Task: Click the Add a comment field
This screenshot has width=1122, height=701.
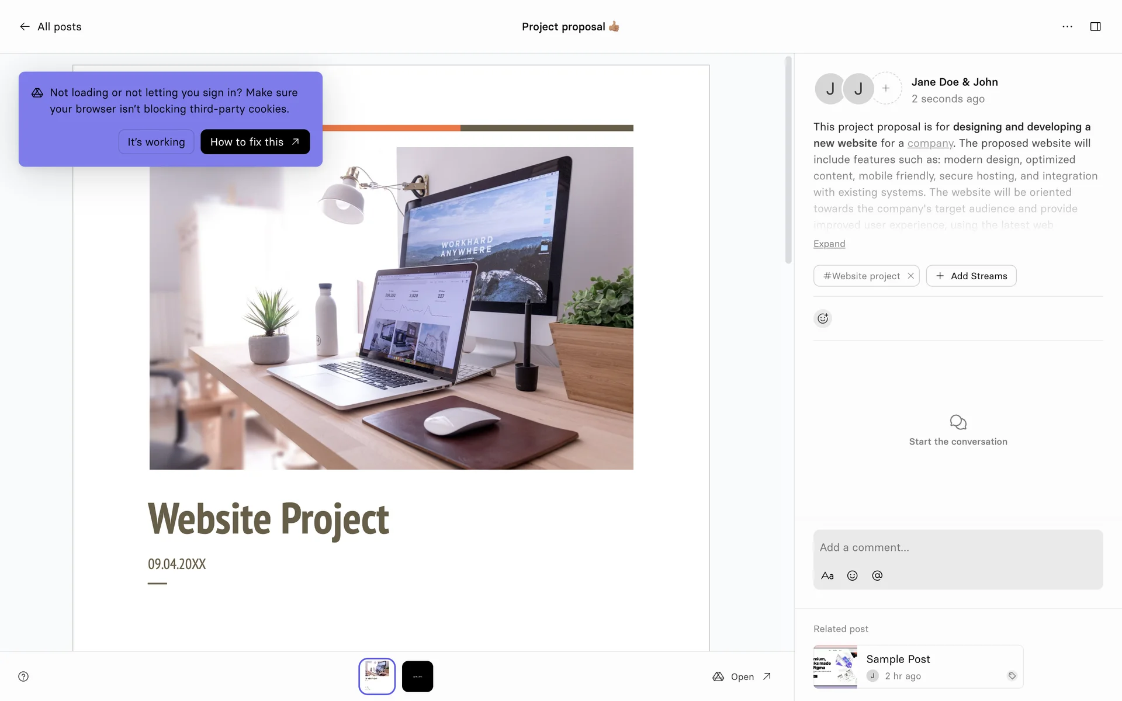Action: click(x=957, y=547)
